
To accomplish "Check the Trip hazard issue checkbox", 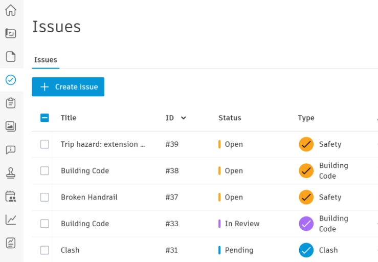I will [45, 144].
